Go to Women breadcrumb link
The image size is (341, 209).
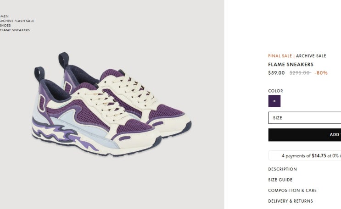[4, 16]
